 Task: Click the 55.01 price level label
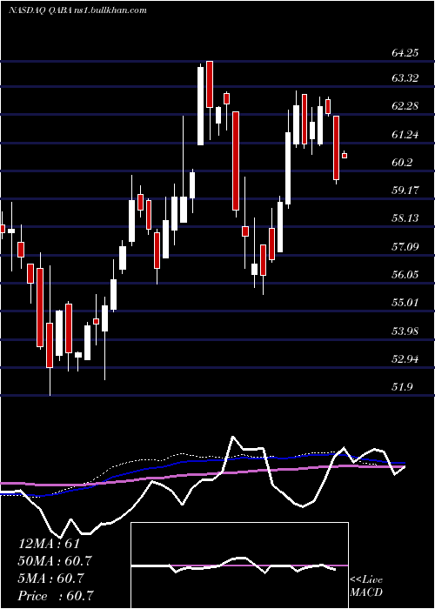click(x=405, y=302)
